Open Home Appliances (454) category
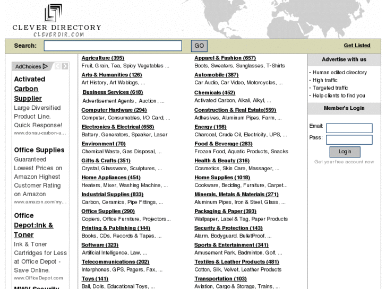 tap(111, 178)
